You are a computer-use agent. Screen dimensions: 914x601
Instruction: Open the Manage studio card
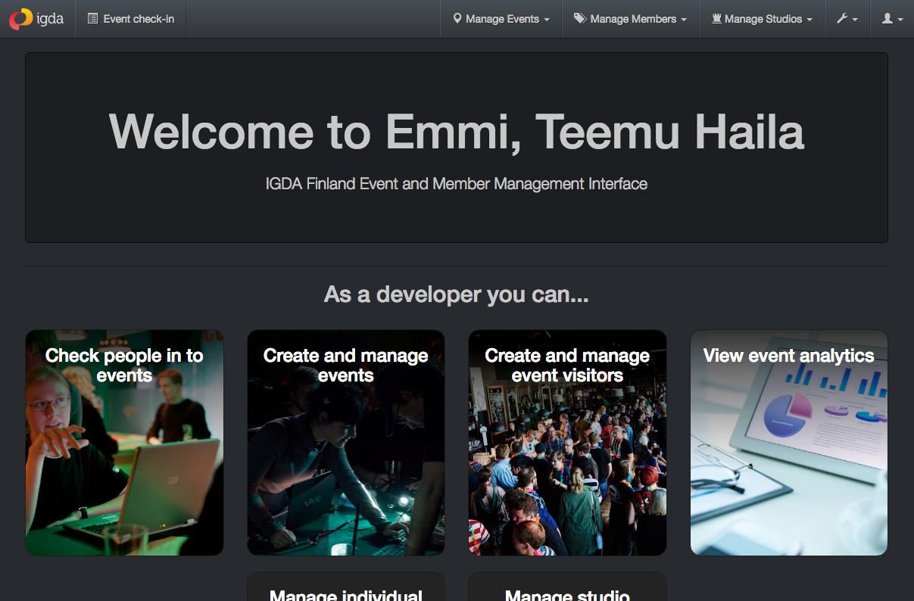point(567,587)
